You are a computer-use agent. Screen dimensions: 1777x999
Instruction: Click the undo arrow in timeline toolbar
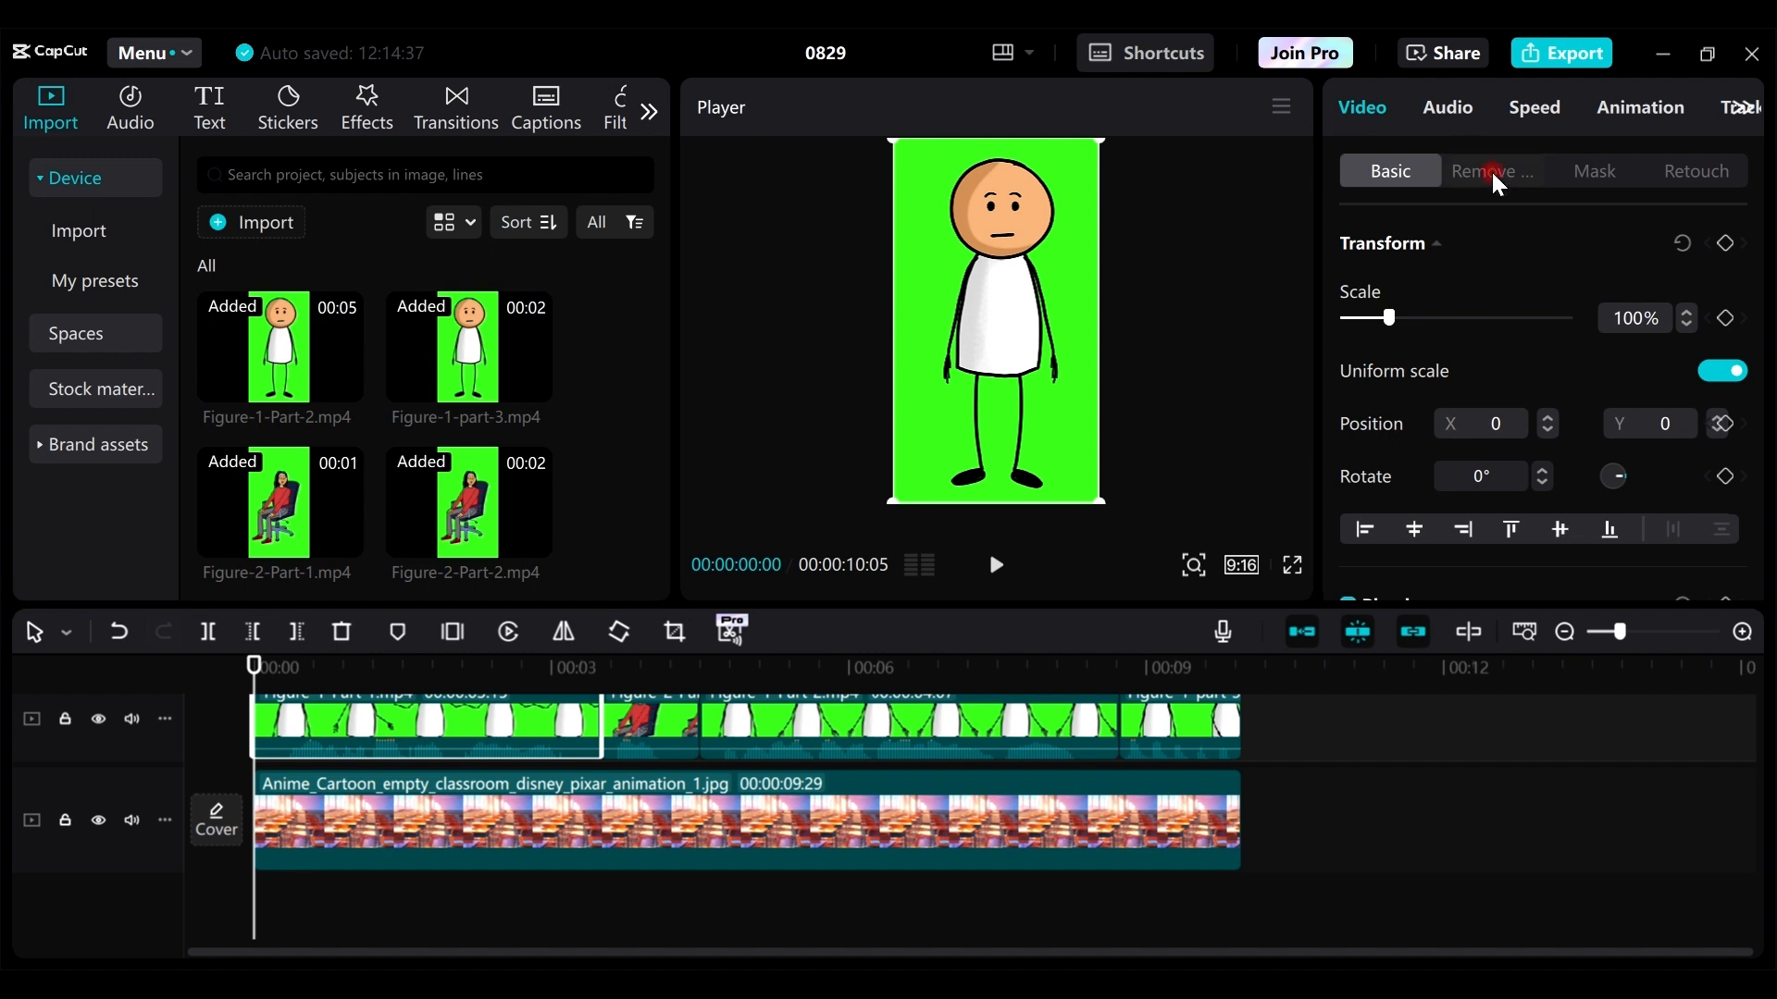click(118, 632)
